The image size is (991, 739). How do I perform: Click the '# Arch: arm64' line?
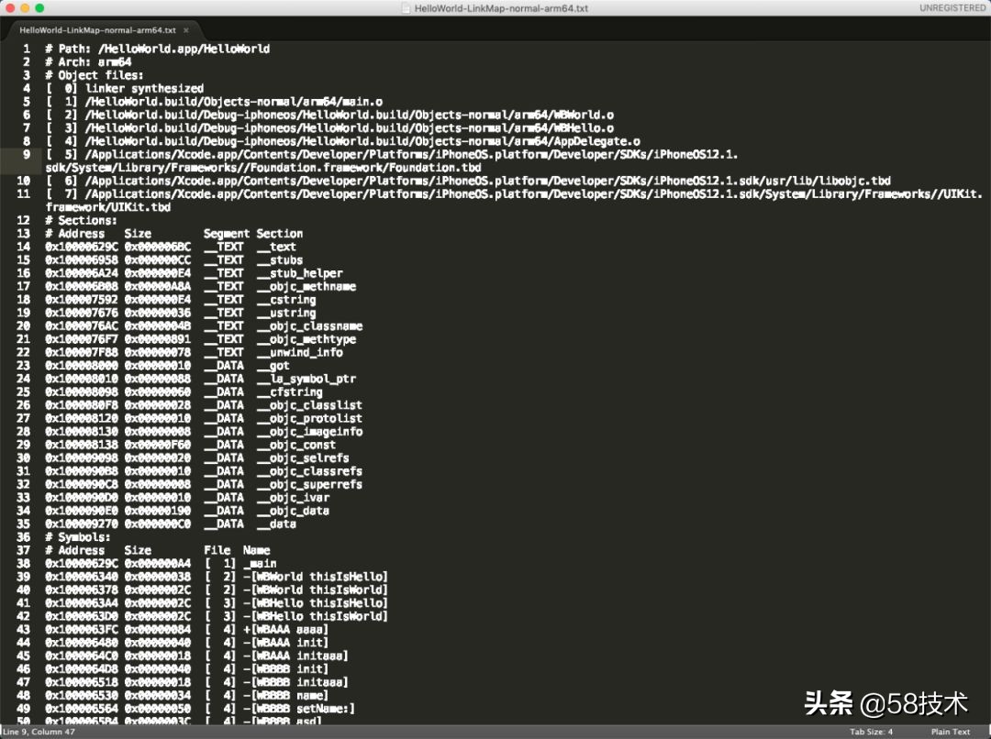(x=88, y=62)
